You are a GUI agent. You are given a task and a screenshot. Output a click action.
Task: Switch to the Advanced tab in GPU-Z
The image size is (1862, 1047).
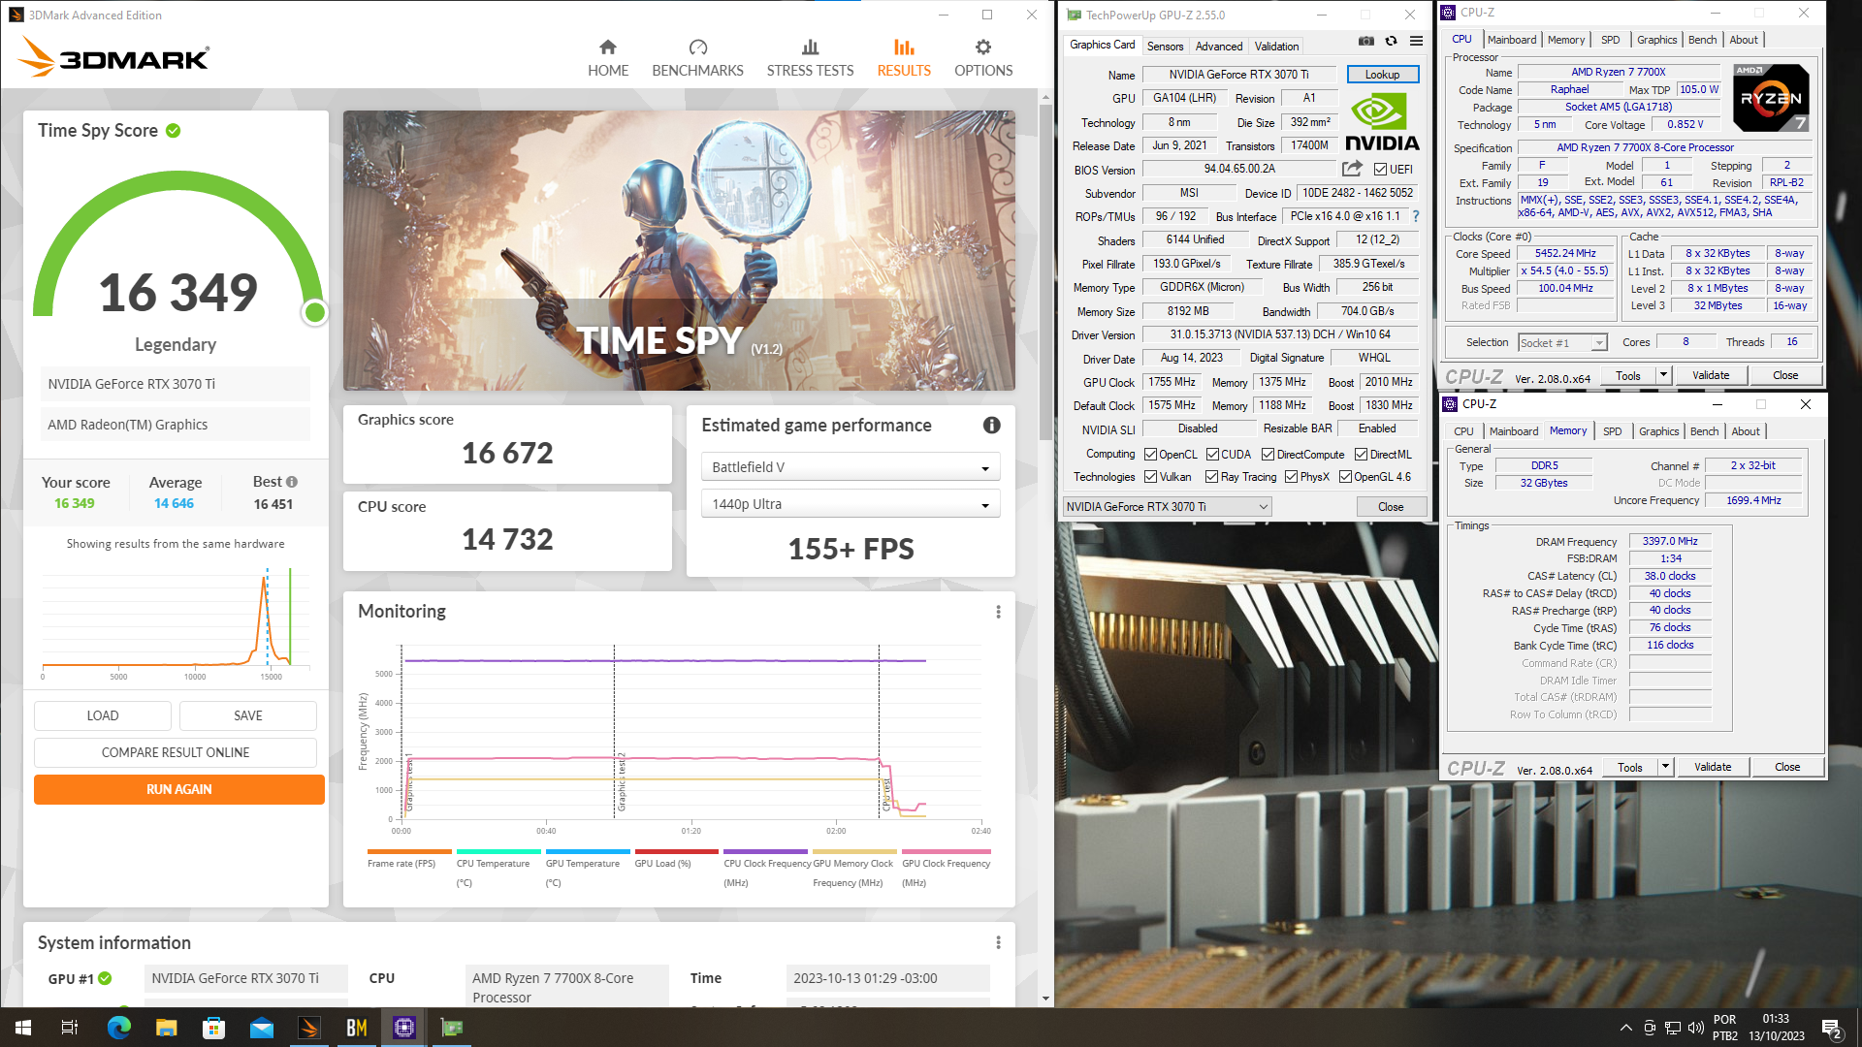coord(1218,47)
